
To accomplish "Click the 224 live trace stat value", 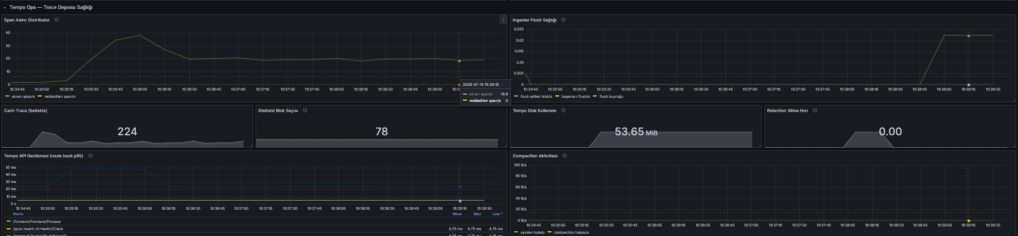I will (x=127, y=132).
